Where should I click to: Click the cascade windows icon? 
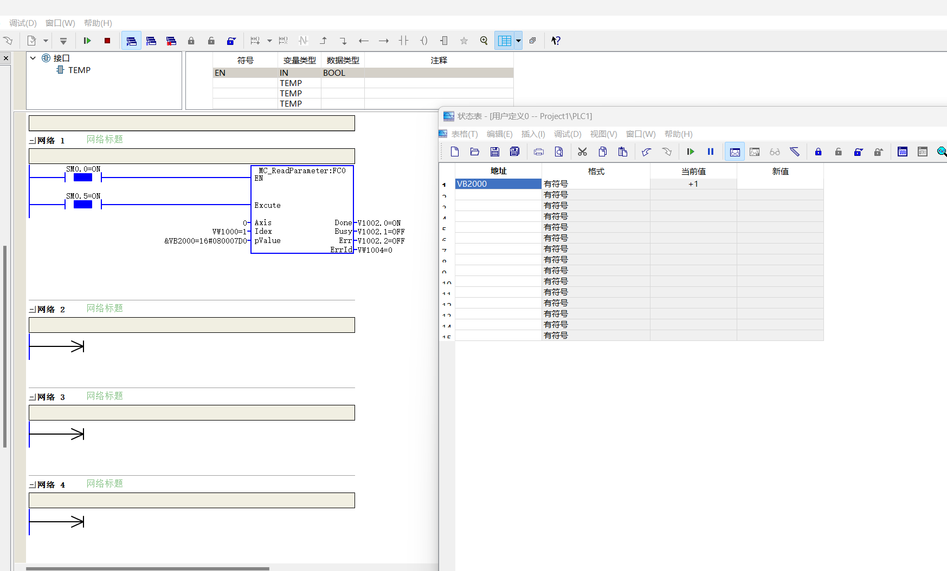(x=533, y=41)
